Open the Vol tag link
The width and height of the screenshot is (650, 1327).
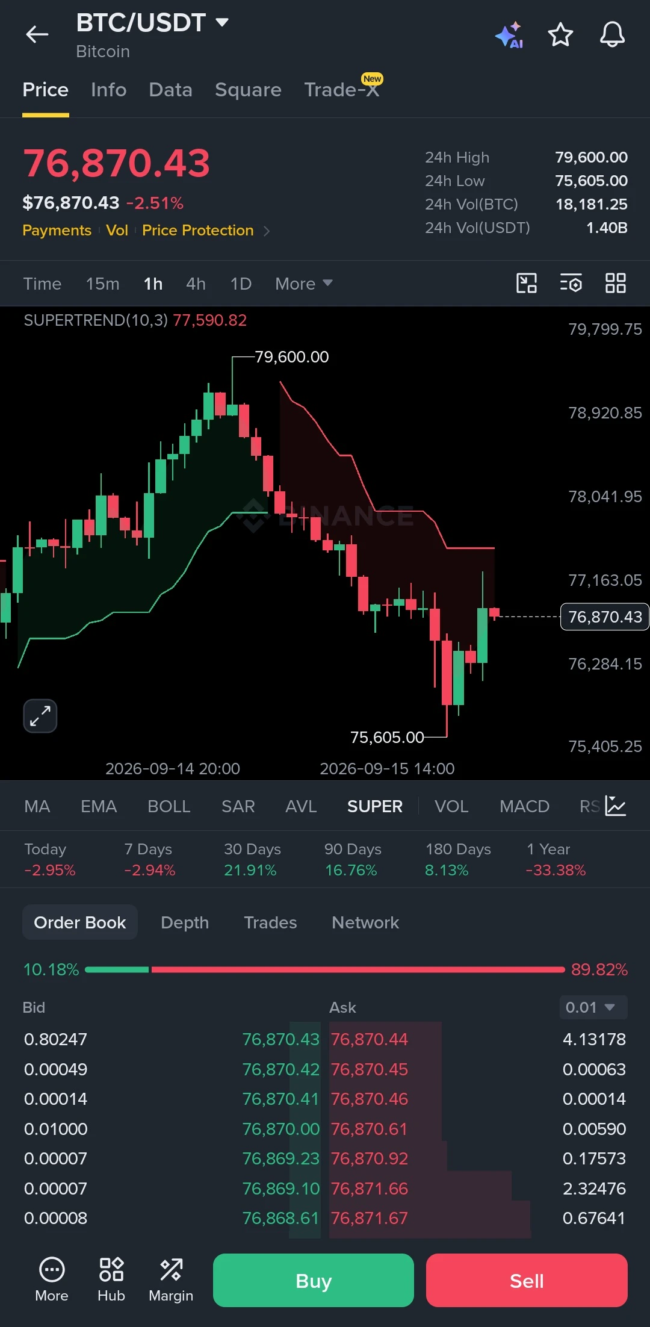(117, 231)
